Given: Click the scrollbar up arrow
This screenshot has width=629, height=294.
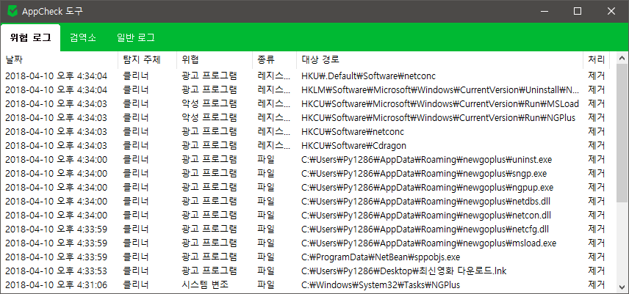Looking at the screenshot, I should tap(622, 59).
